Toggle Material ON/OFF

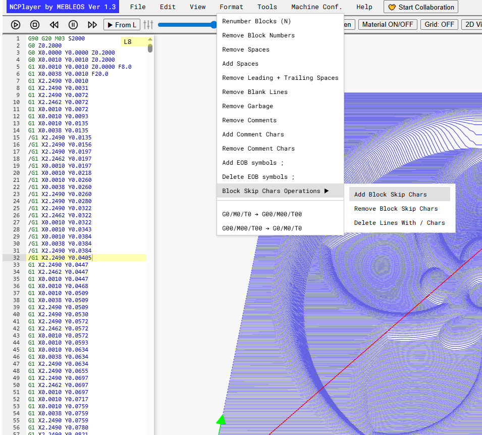[388, 25]
